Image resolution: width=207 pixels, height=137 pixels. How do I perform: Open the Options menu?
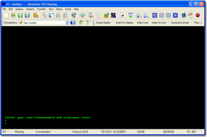click(x=30, y=9)
